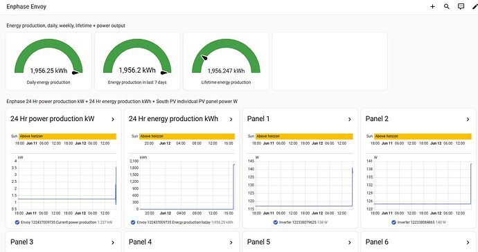Open Panel 1 card via chevron
Image resolution: width=478 pixels, height=252 pixels.
pos(350,120)
